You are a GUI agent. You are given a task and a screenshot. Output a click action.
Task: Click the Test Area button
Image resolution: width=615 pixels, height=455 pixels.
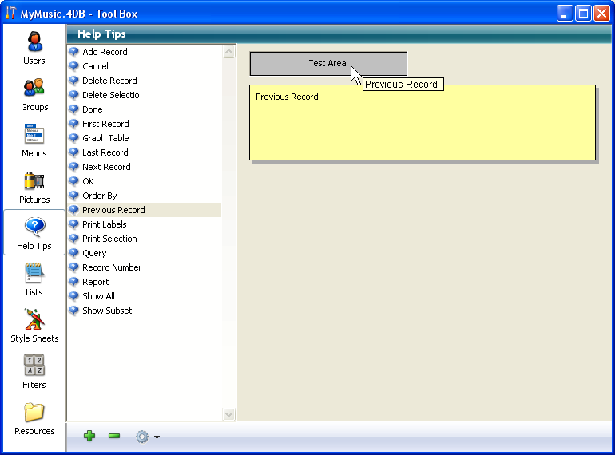tap(327, 64)
